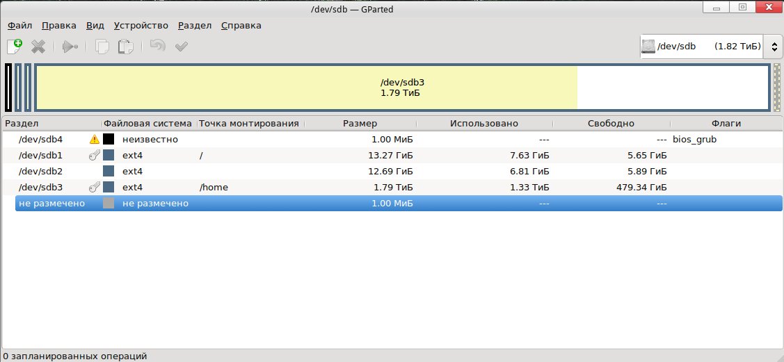Click the warning triangle on /dev/sdb4
The width and height of the screenshot is (784, 362).
click(95, 139)
